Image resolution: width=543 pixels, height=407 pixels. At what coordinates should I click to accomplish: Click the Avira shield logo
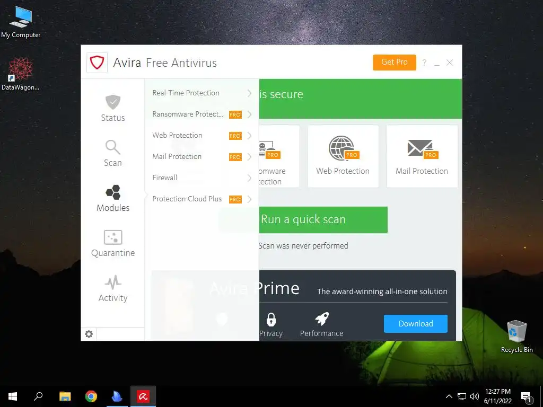pos(97,63)
